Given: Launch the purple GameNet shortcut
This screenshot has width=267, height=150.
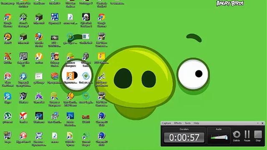Looking at the screenshot, I should coord(39,96).
